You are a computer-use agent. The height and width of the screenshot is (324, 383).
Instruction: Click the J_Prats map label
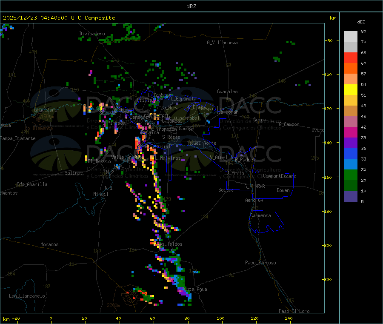236,173
